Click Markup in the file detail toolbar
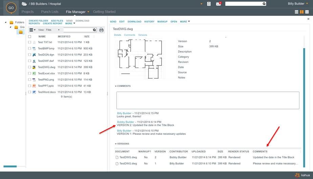Screen dimensions: 313x179 (162, 22)
